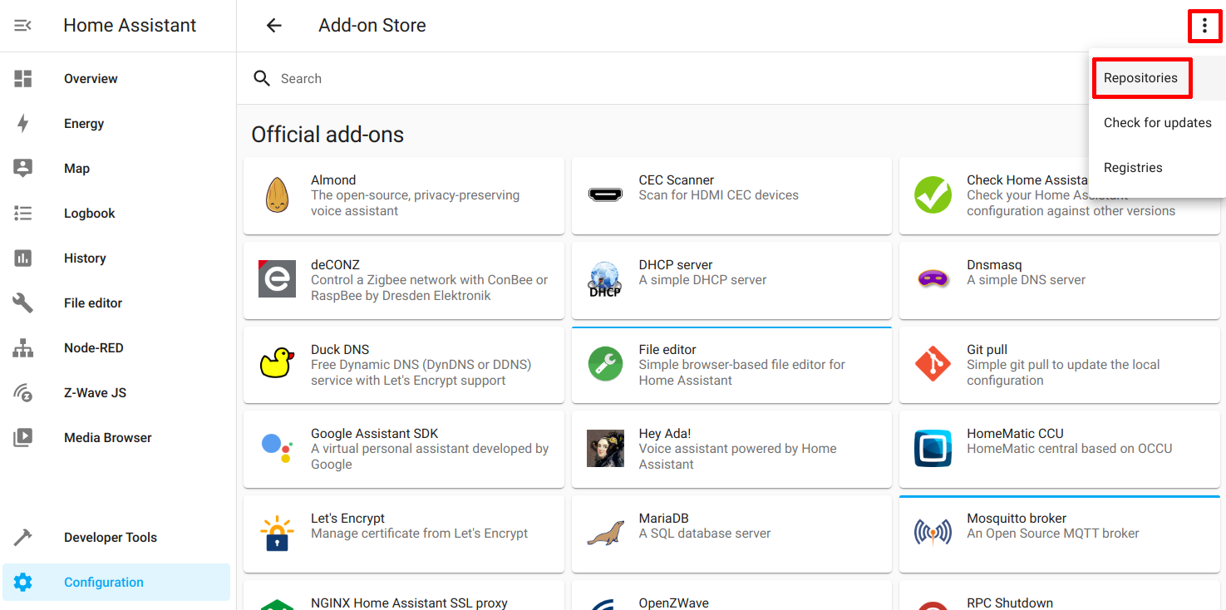Open the Git pull add-on title
Viewport: 1226px width, 610px height.
point(987,350)
